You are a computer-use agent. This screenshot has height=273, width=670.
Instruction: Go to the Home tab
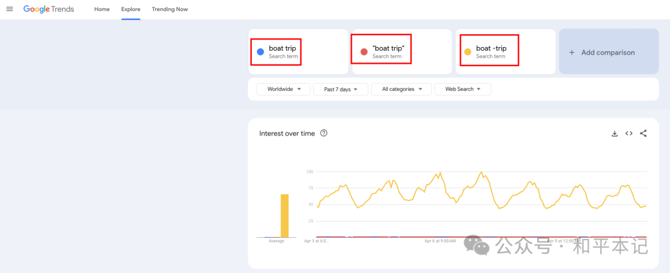[102, 9]
